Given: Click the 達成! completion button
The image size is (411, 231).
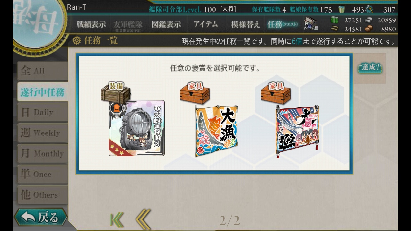Looking at the screenshot, I should click(370, 68).
